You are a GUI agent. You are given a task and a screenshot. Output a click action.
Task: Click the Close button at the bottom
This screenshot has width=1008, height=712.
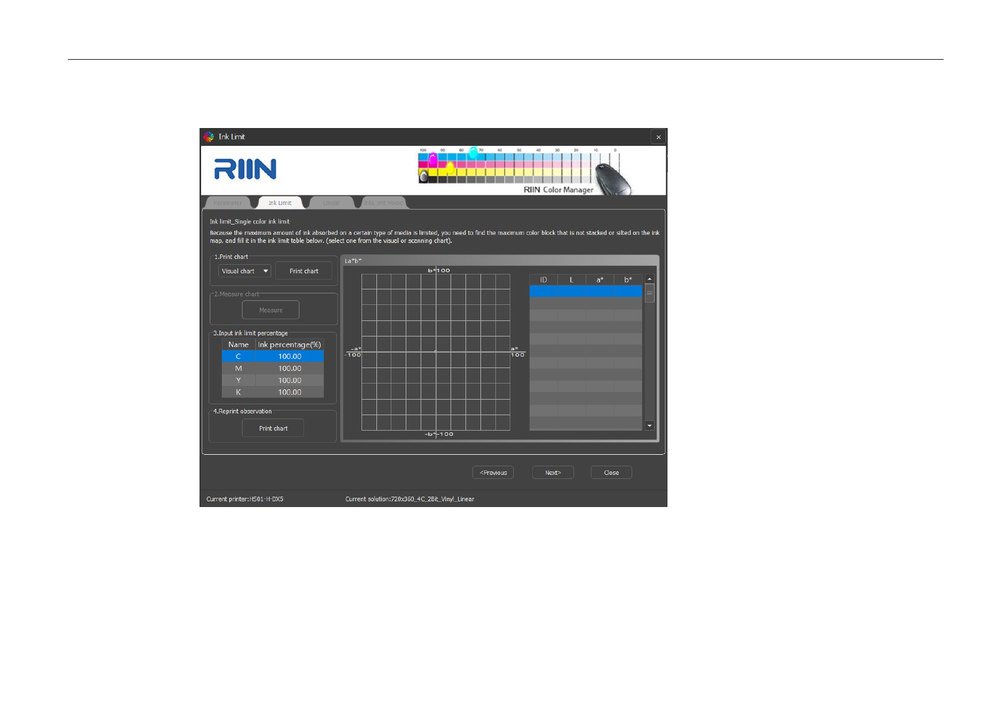coord(611,473)
